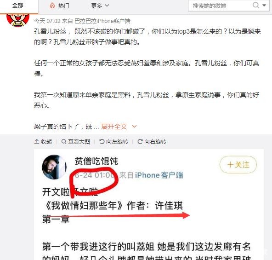Switch to the 全部 tab
The height and width of the screenshot is (260, 272).
(18, 6)
